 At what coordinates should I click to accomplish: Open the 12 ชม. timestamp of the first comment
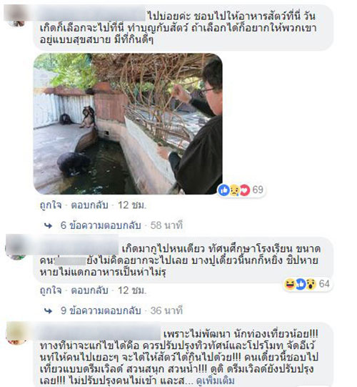click(132, 205)
